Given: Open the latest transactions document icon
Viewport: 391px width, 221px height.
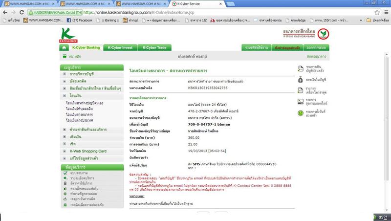Looking at the screenshot, I should pyautogui.click(x=301, y=90).
